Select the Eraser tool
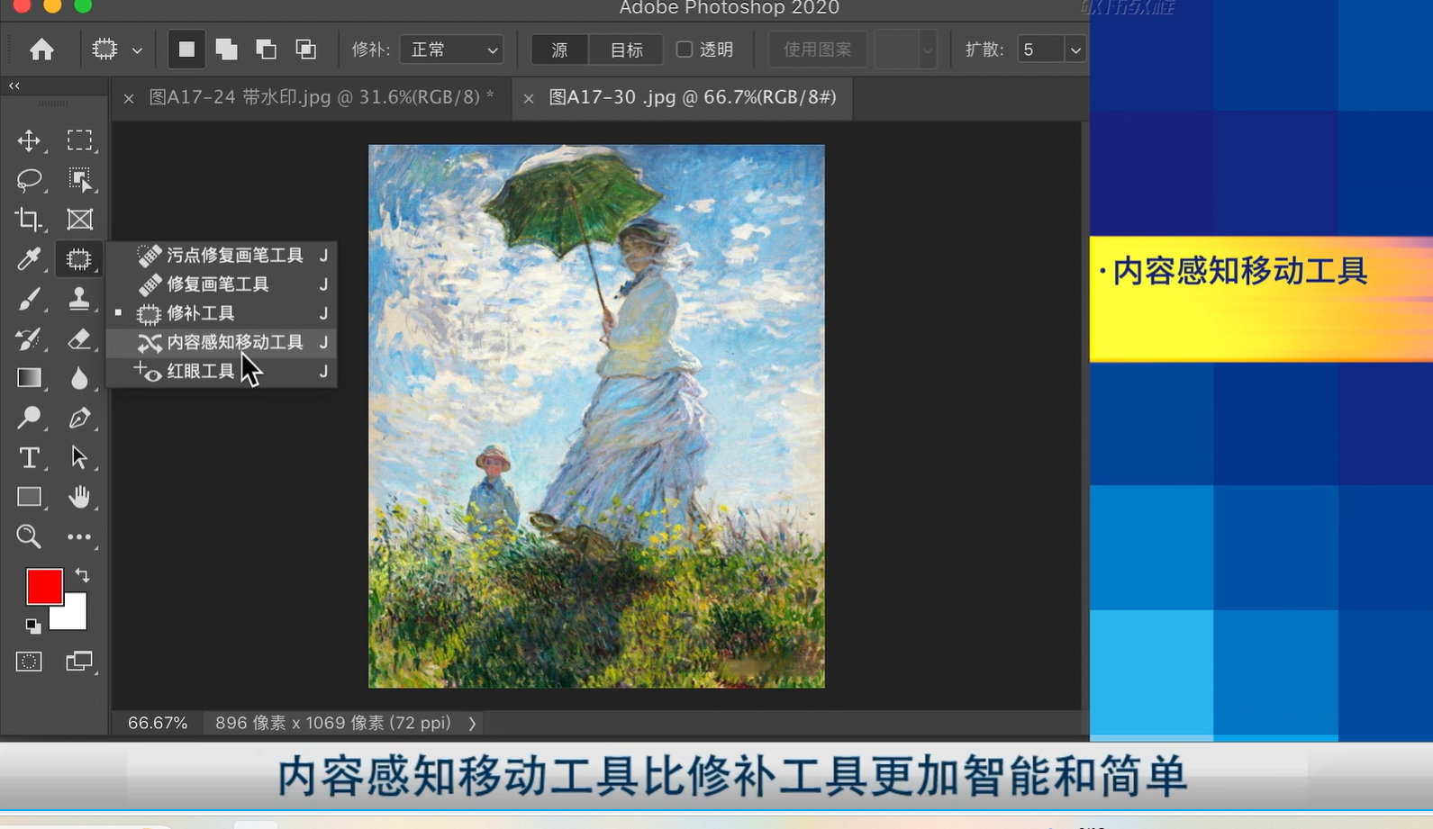1433x829 pixels. coord(79,338)
